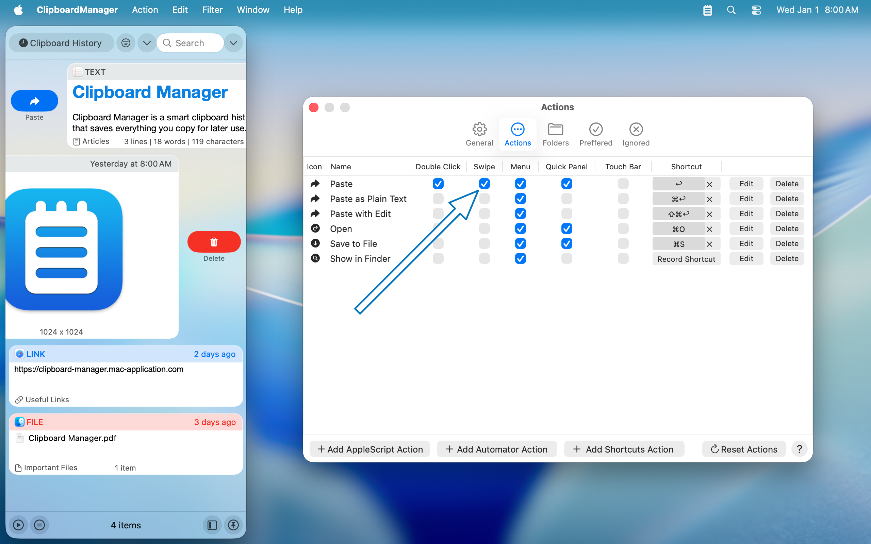The height and width of the screenshot is (544, 871).
Task: Open the clipboard icon in menu bar
Action: (707, 10)
